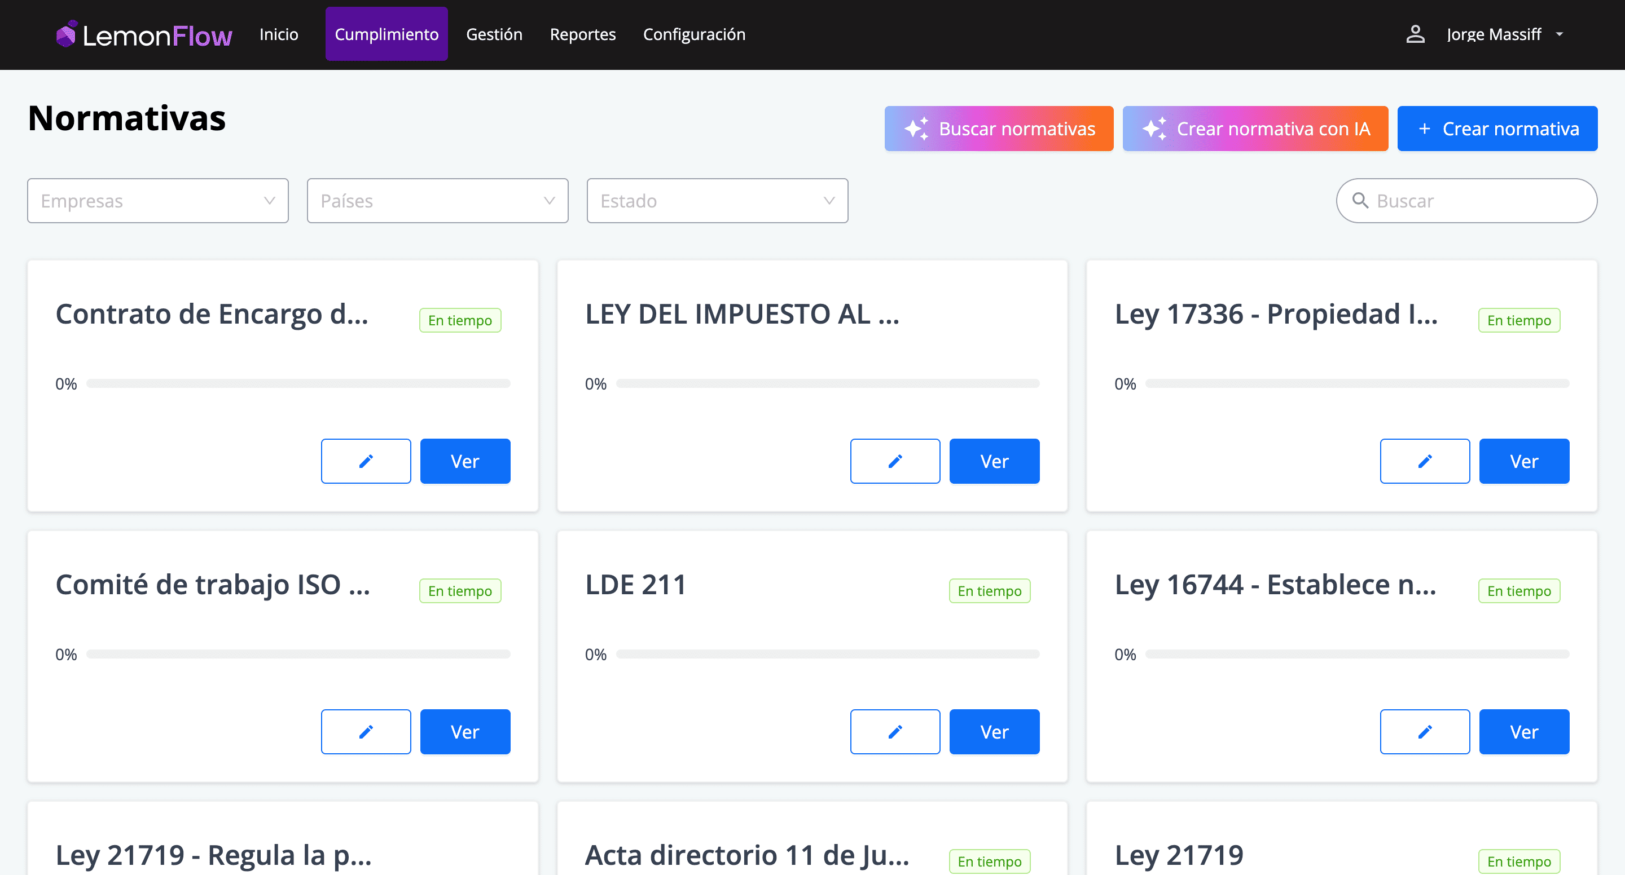Click pencil icon on Comité de trabajo ISO card
Viewport: 1625px width, 875px height.
click(366, 731)
